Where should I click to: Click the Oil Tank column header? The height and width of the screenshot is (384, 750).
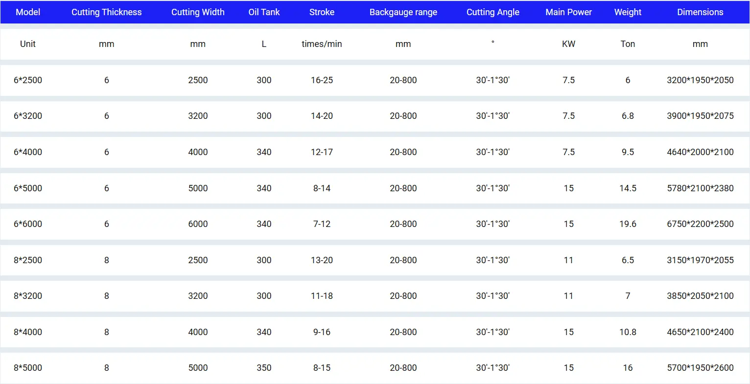[x=264, y=12]
